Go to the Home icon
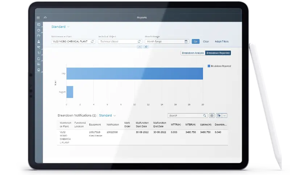The image size is (290, 175). 45,17
